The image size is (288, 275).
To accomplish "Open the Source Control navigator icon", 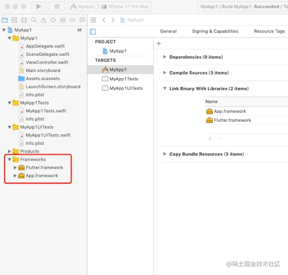I will tap(14, 20).
